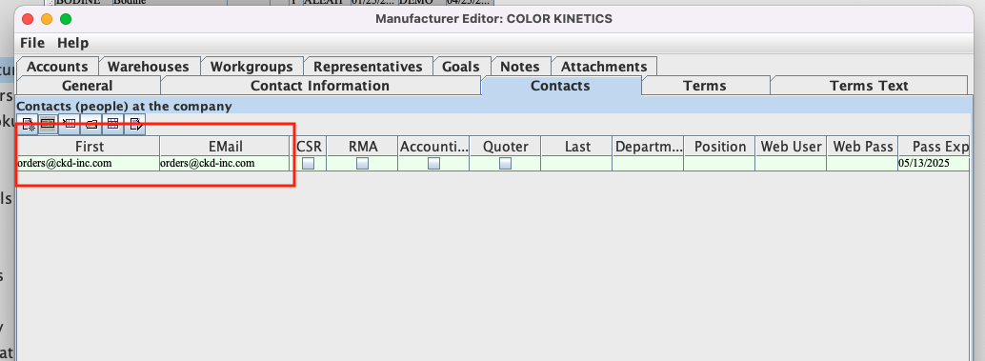Select the Terms Text tab
Viewport: 985px width, 361px height.
pos(869,86)
